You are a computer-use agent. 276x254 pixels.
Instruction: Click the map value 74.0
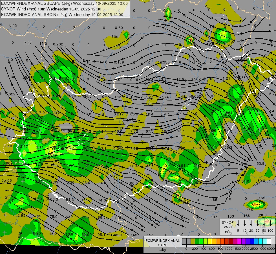tap(102, 200)
